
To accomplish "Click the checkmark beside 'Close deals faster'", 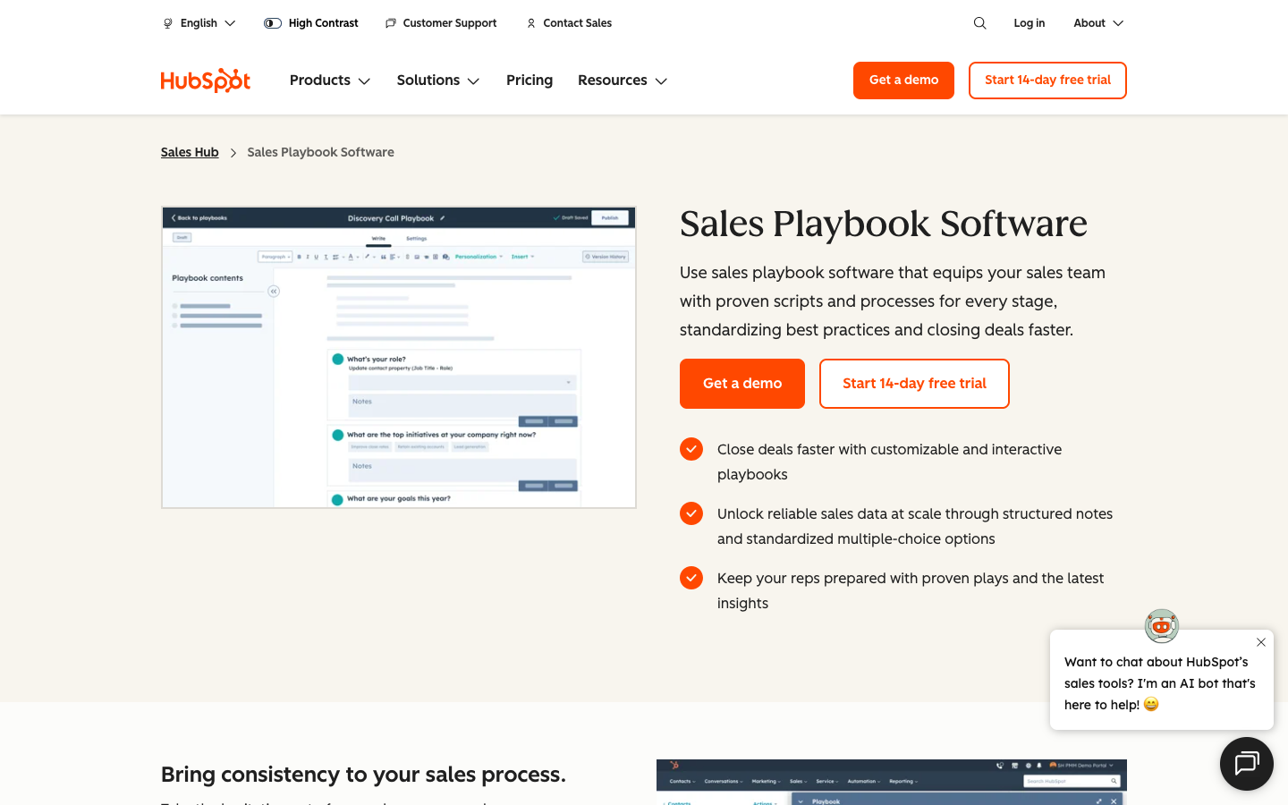I will [691, 449].
